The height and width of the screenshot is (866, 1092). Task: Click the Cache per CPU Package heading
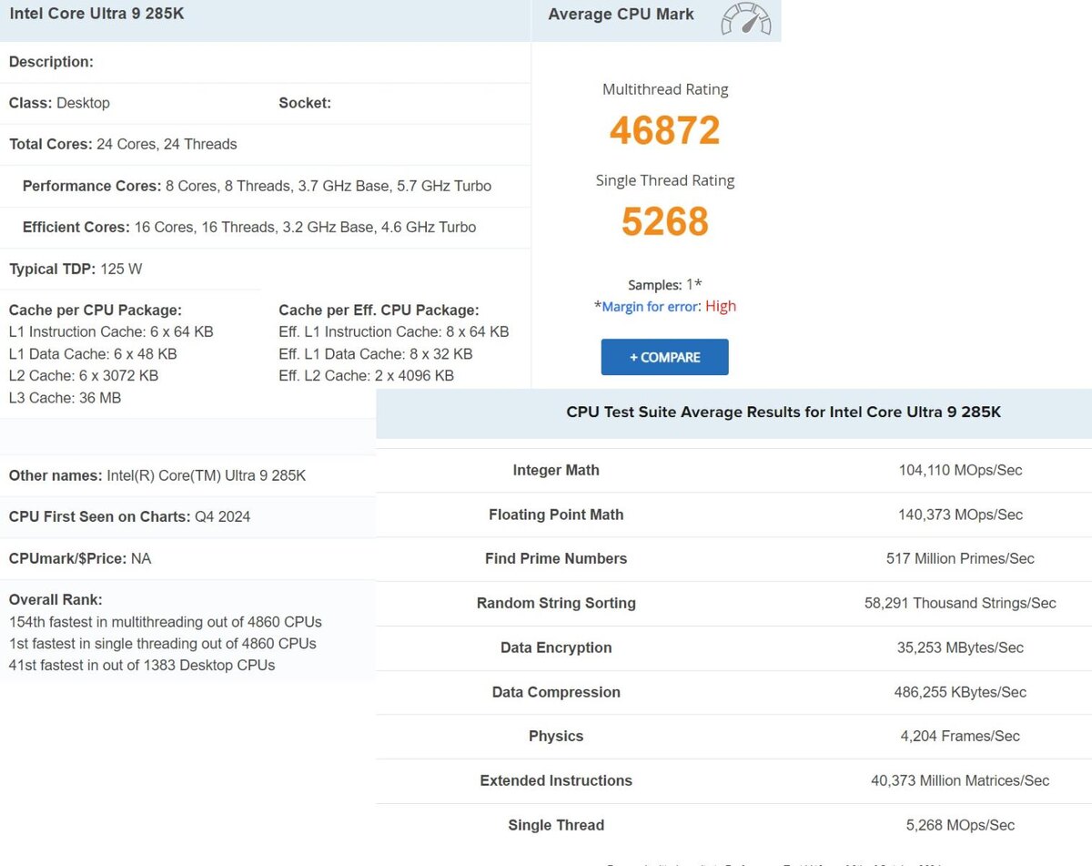tap(95, 310)
